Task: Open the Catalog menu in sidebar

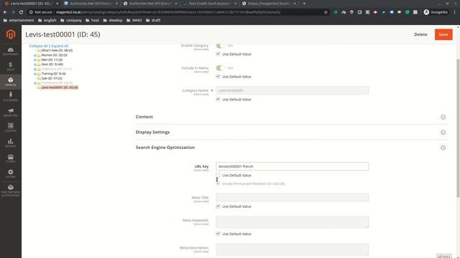Action: [11, 82]
